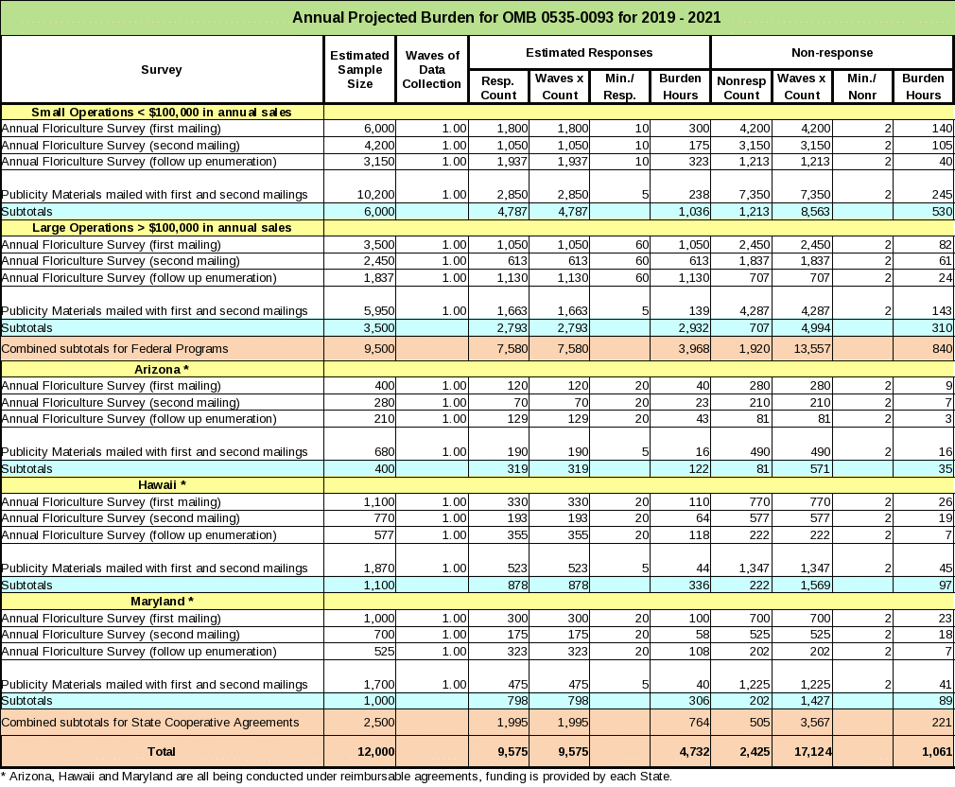Image resolution: width=955 pixels, height=787 pixels.
Task: Select the Non-response group header
Action: click(x=832, y=53)
